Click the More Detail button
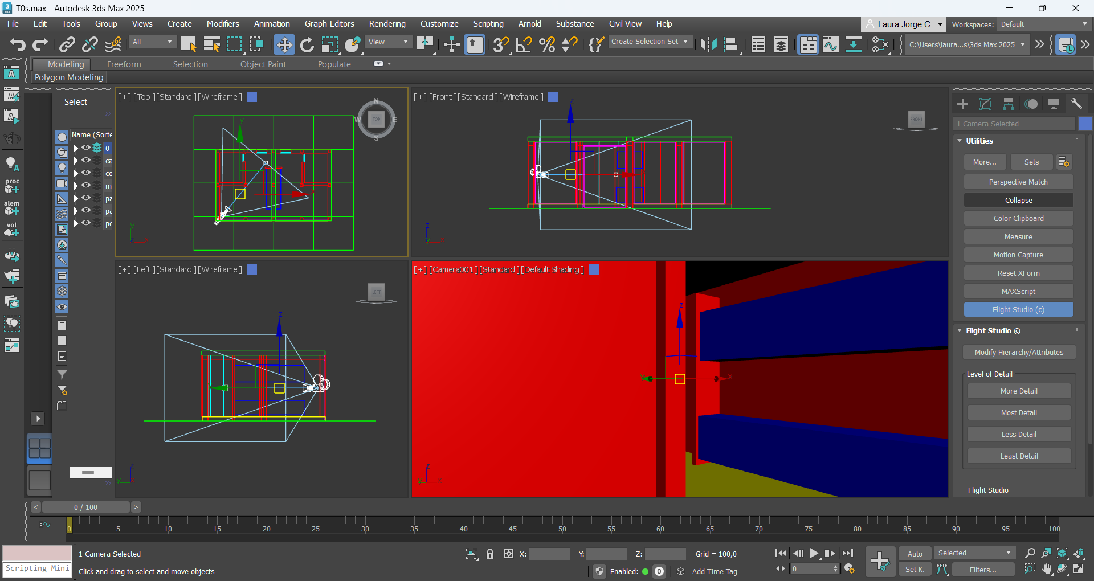This screenshot has width=1094, height=581. point(1019,391)
